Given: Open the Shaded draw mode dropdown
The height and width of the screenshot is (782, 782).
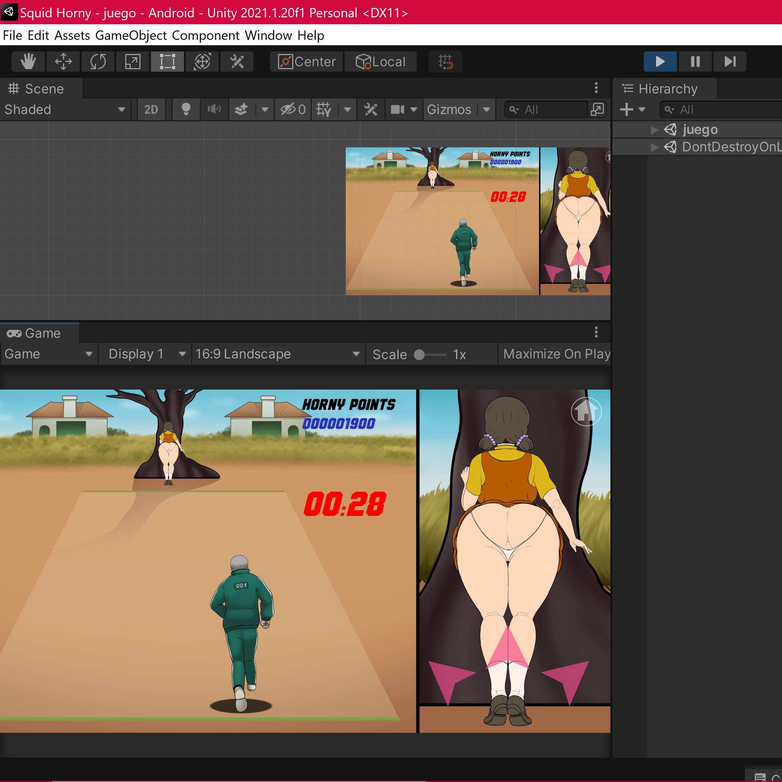Looking at the screenshot, I should tap(65, 110).
